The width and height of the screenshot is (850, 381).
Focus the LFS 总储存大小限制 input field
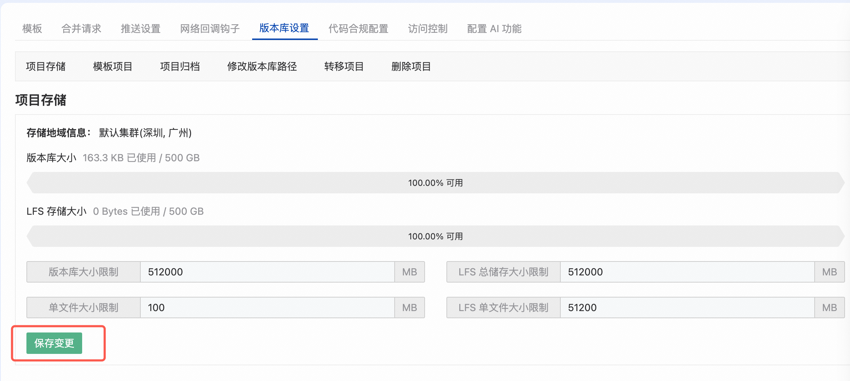[687, 272]
